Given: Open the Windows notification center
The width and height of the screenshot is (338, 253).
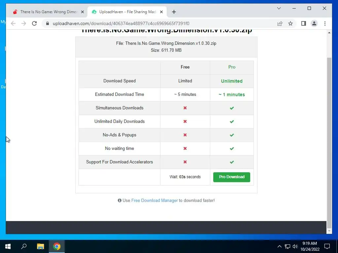Looking at the screenshot, I should click(327, 246).
